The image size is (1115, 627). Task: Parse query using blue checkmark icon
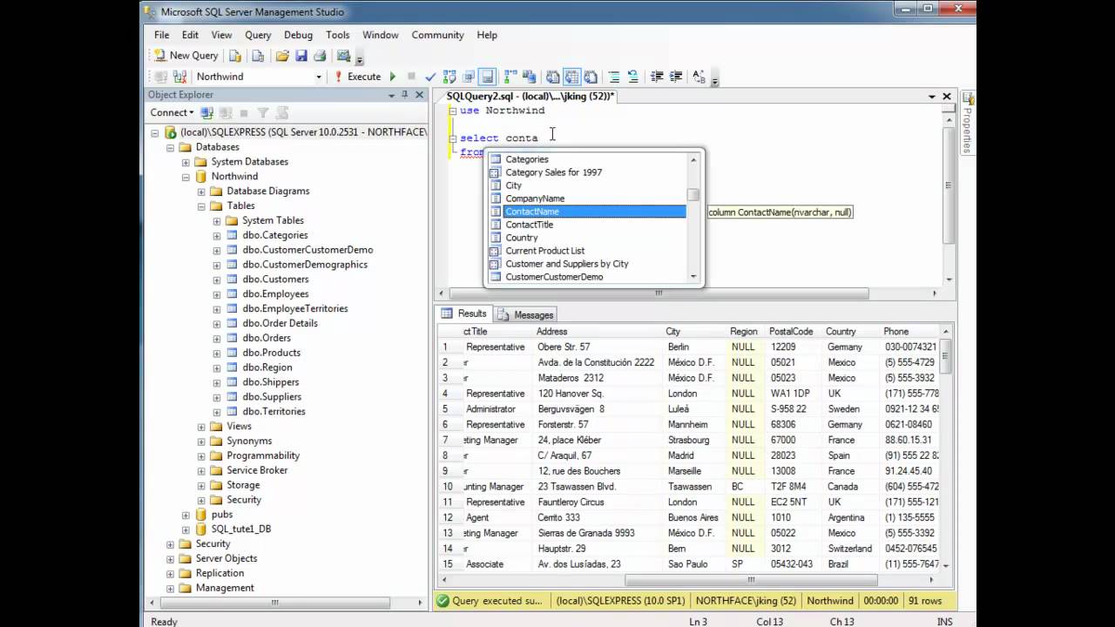click(x=430, y=77)
